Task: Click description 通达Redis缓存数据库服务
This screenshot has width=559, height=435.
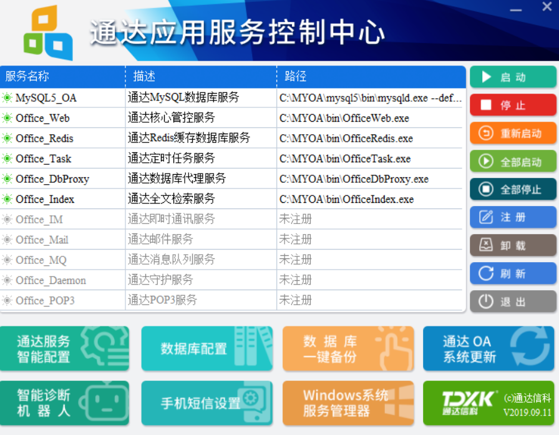Action: click(x=189, y=138)
